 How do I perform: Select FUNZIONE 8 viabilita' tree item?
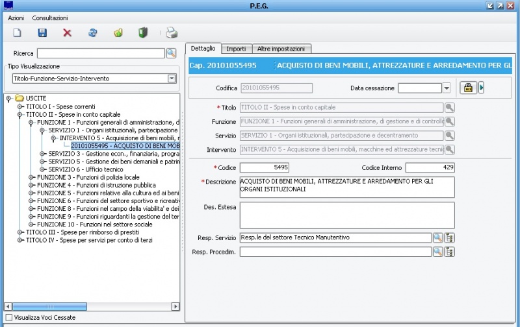[x=108, y=209]
